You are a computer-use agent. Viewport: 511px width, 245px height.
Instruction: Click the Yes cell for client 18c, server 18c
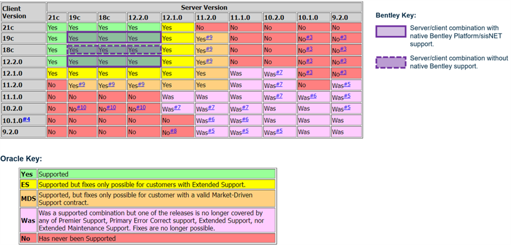pyautogui.click(x=111, y=50)
